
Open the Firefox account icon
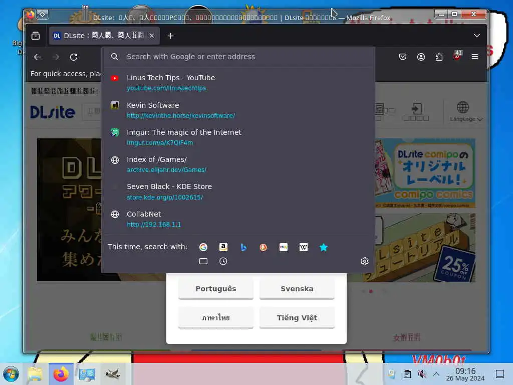pos(421,57)
